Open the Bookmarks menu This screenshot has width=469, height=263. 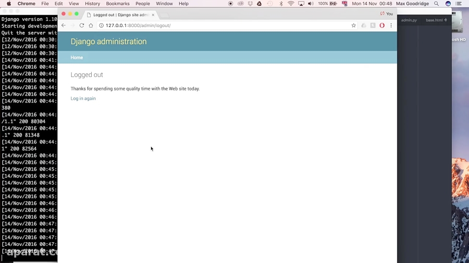(x=118, y=4)
